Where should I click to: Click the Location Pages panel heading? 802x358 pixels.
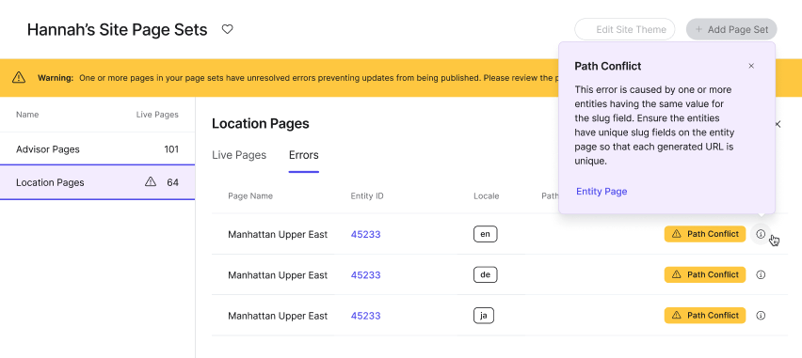tap(261, 124)
